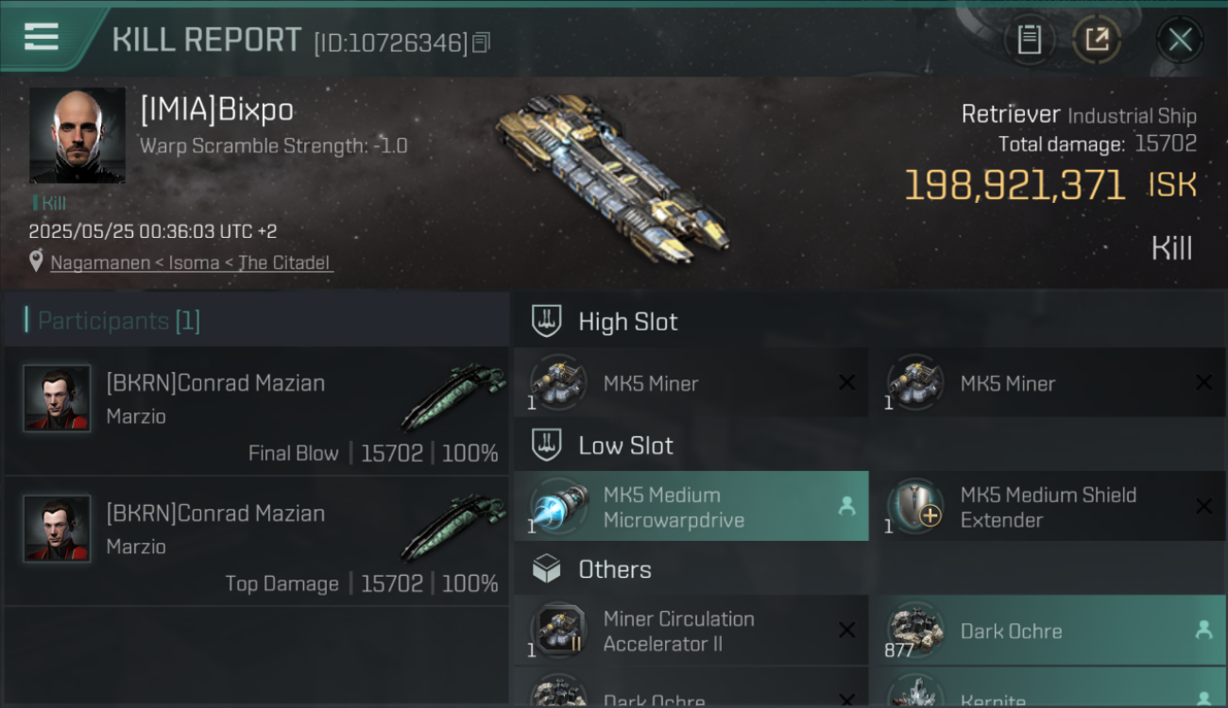
Task: Share the kill report externally
Action: click(x=1096, y=40)
